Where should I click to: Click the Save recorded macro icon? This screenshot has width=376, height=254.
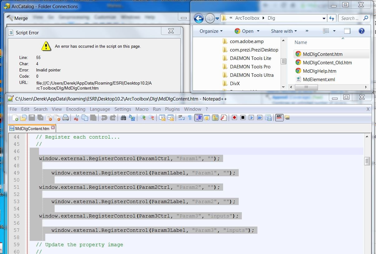[268, 118]
